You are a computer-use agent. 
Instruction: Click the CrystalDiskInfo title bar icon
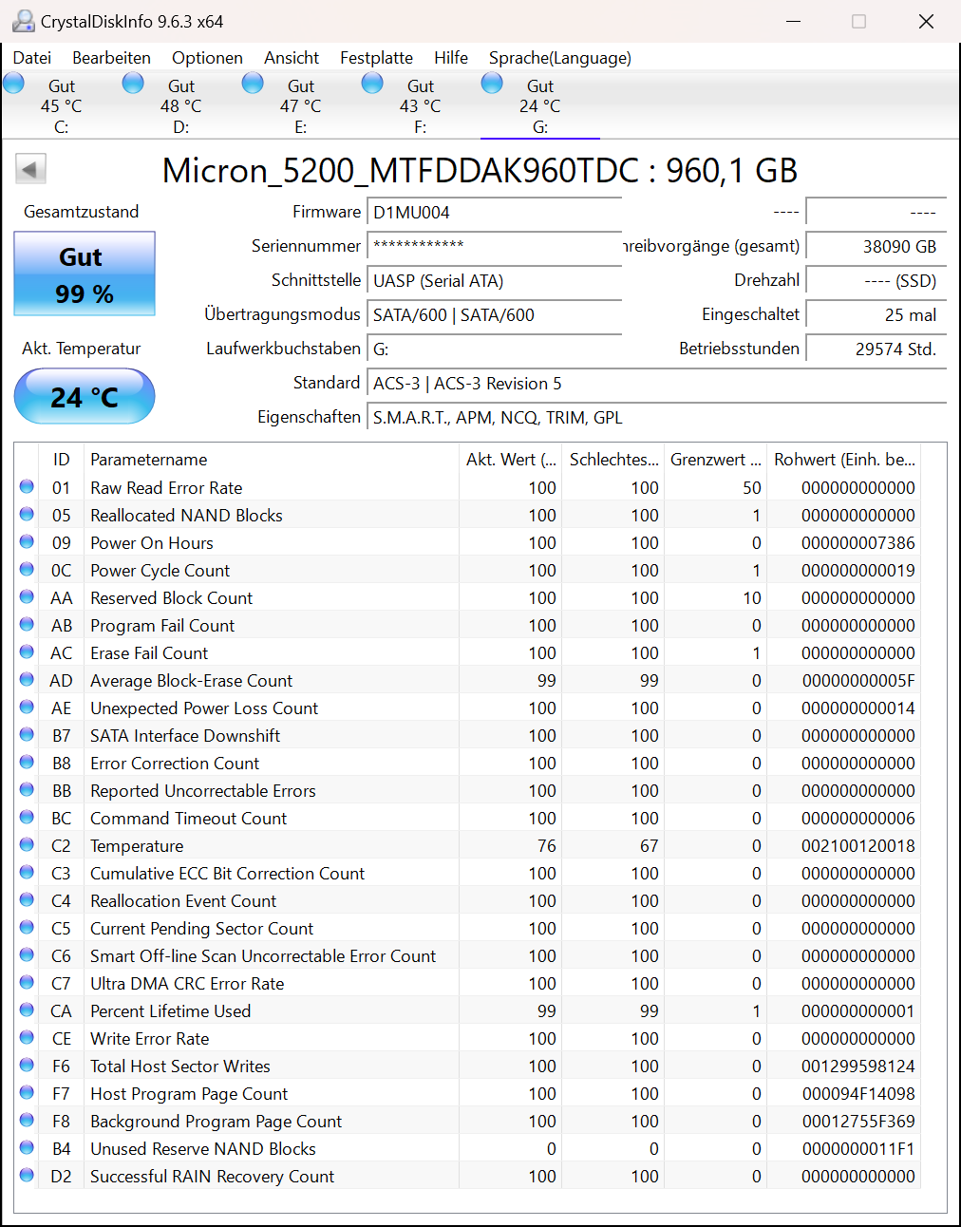pyautogui.click(x=23, y=21)
